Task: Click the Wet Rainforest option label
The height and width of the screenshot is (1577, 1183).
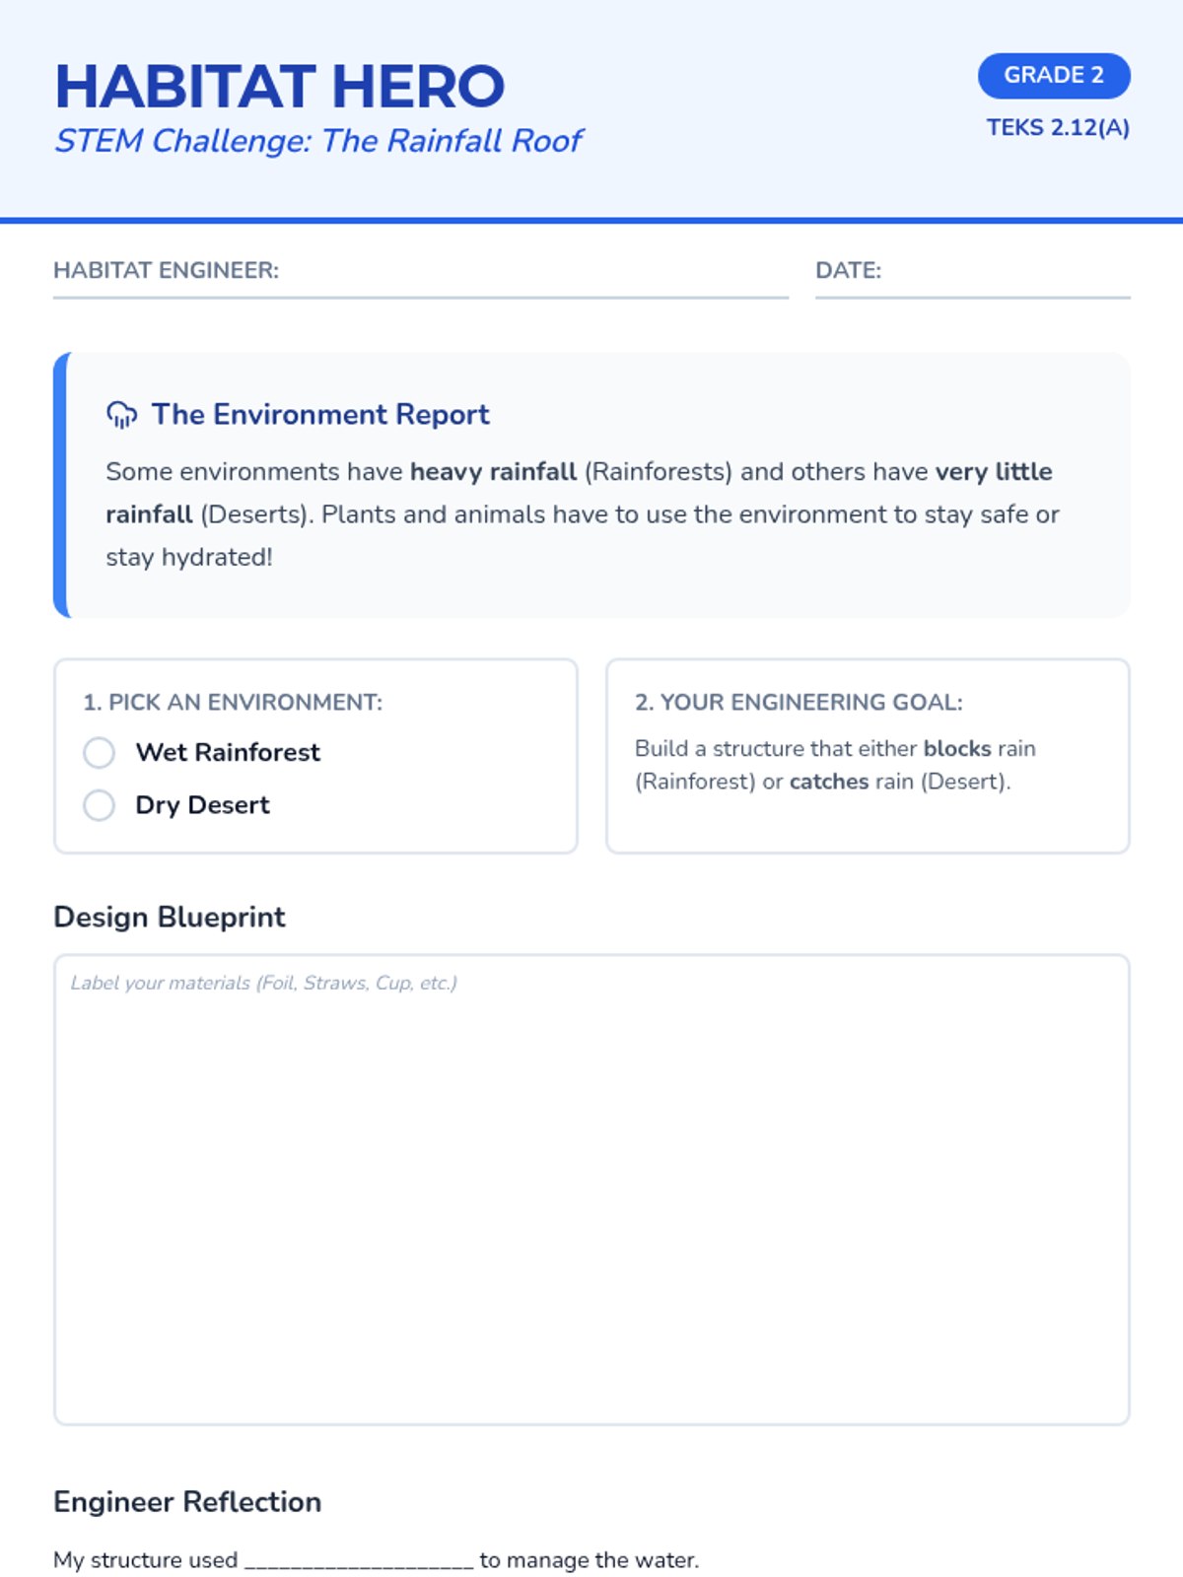Action: coord(228,752)
